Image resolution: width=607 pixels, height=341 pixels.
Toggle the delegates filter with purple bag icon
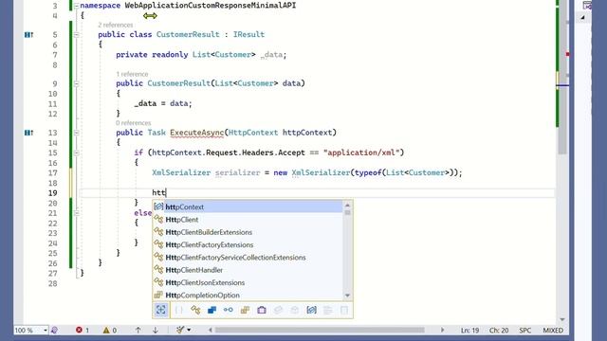coord(262,310)
